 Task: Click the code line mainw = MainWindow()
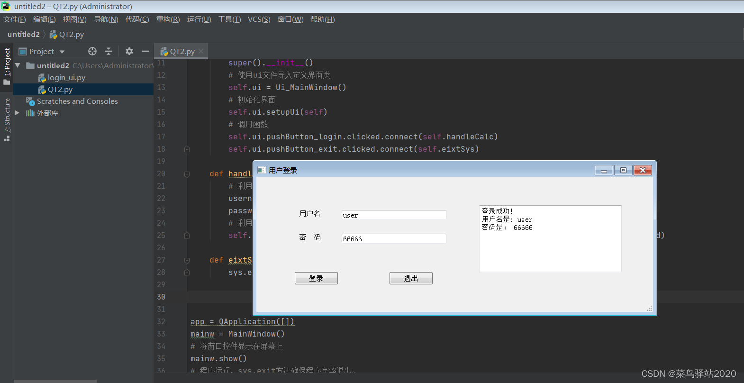point(237,334)
